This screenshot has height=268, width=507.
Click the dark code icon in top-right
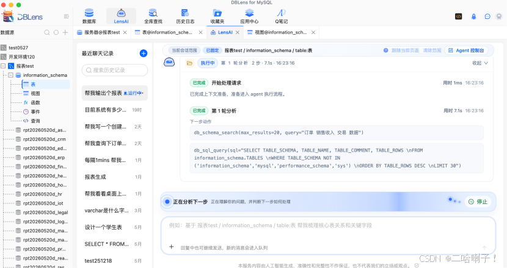pyautogui.click(x=459, y=16)
